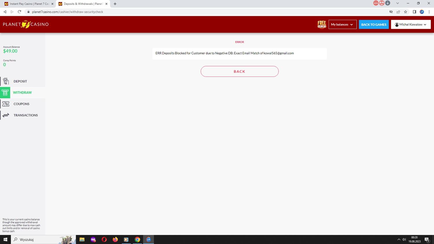This screenshot has width=434, height=244.
Task: Show hidden system tray icons
Action: 399,239
